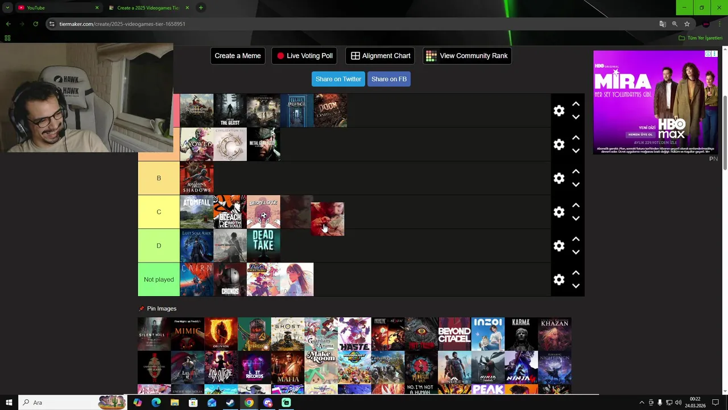Image resolution: width=728 pixels, height=410 pixels.
Task: Pick the Mafia image from pool
Action: pyautogui.click(x=288, y=368)
